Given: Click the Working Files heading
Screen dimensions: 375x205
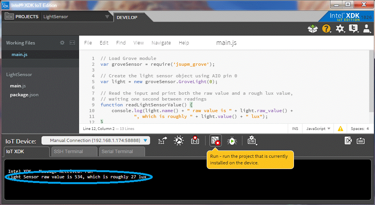Looking at the screenshot, I should (x=21, y=43).
